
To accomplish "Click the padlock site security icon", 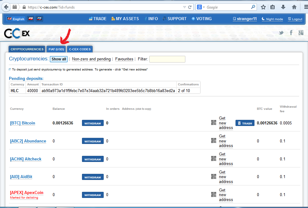I will [24, 7].
